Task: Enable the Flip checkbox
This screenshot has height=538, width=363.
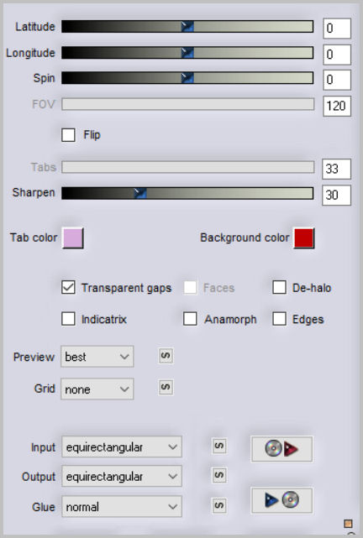Action: pyautogui.click(x=68, y=135)
